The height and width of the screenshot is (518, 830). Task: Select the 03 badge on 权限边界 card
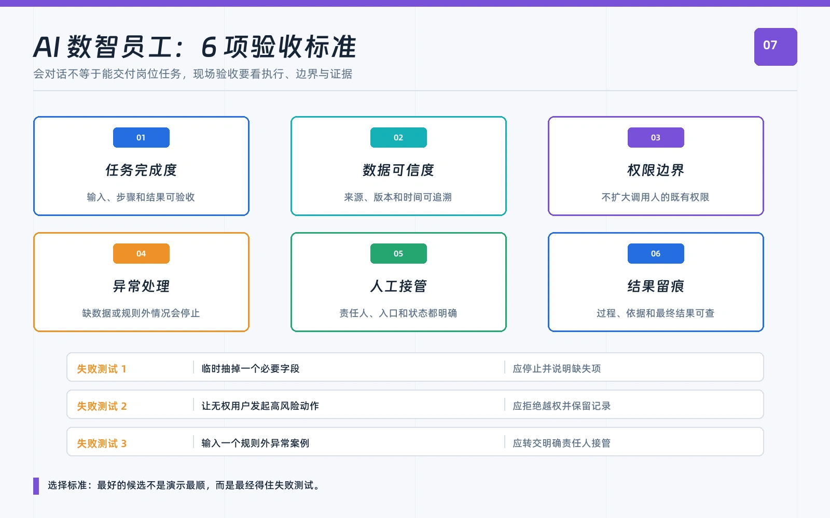(x=656, y=137)
